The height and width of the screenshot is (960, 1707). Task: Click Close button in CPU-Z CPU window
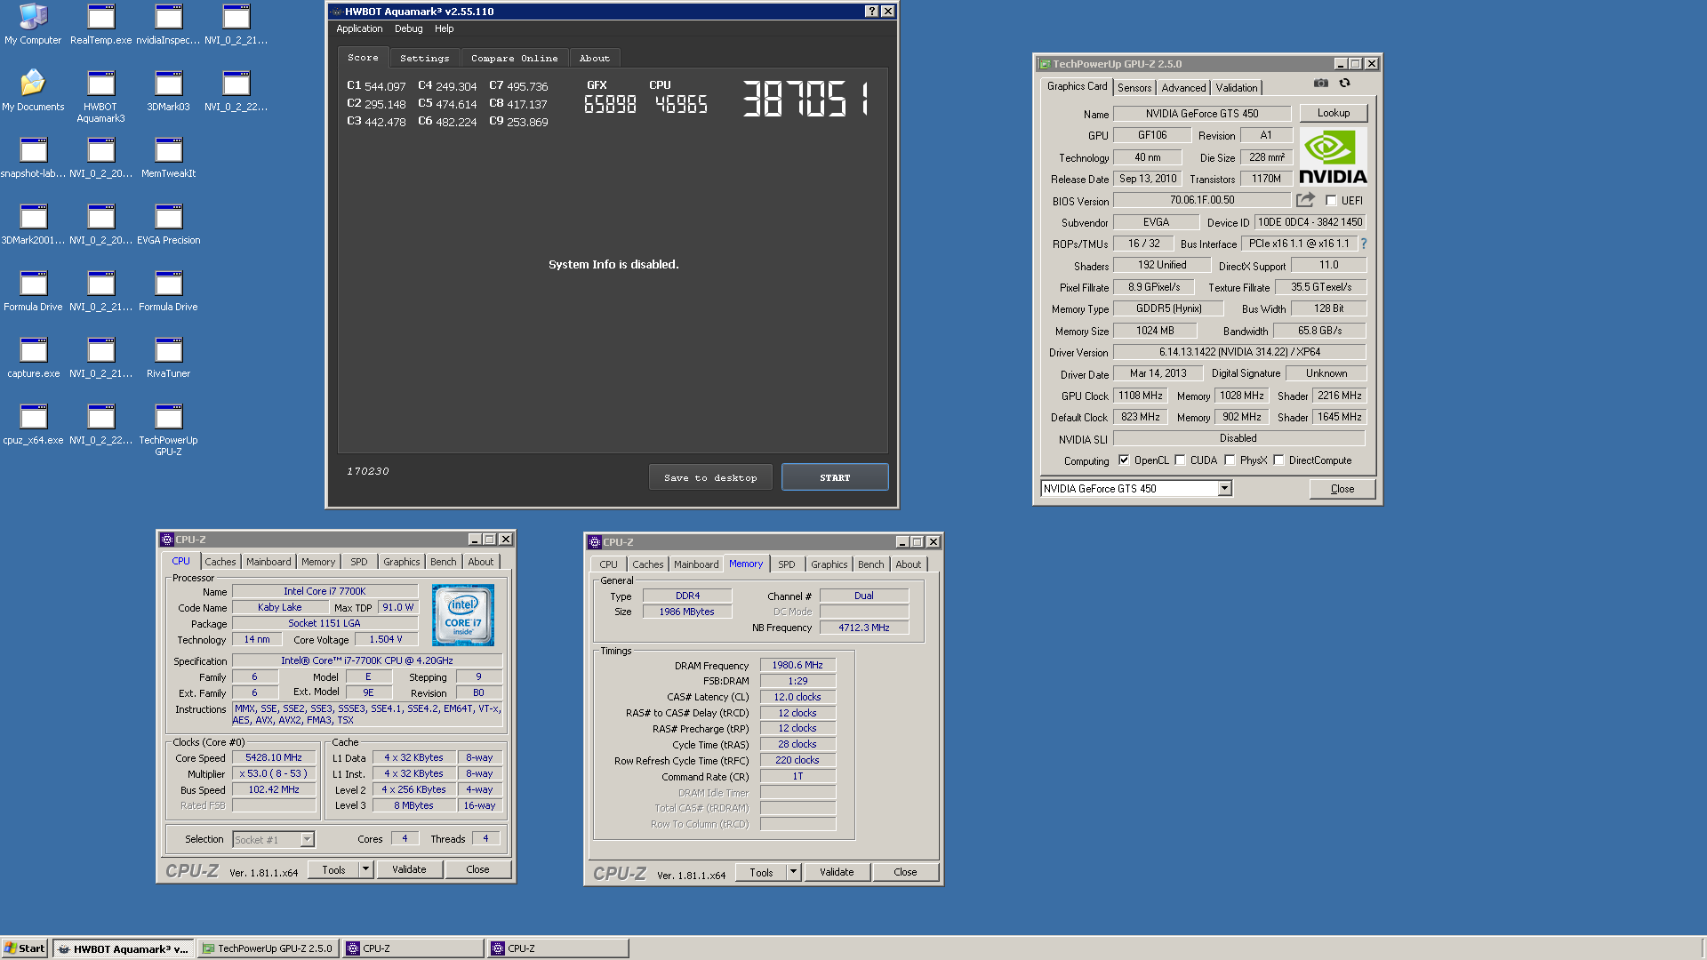(x=477, y=869)
